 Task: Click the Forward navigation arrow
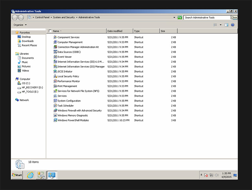21,18
